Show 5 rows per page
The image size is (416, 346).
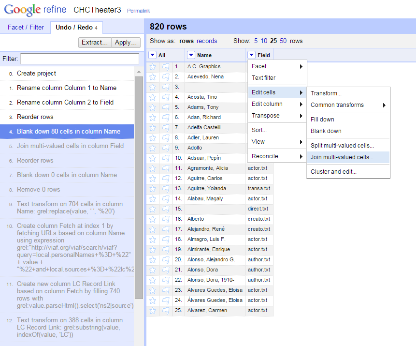point(256,41)
